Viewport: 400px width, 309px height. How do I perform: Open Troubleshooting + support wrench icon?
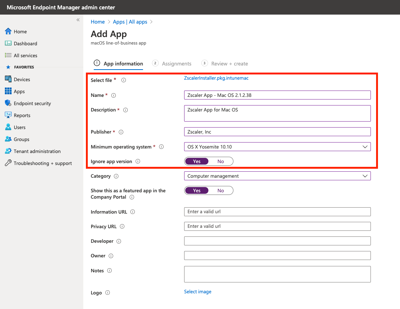point(8,163)
